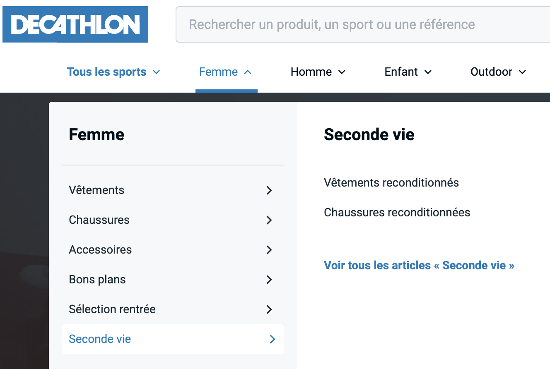
Task: Open the Homme dropdown menu
Action: [318, 72]
